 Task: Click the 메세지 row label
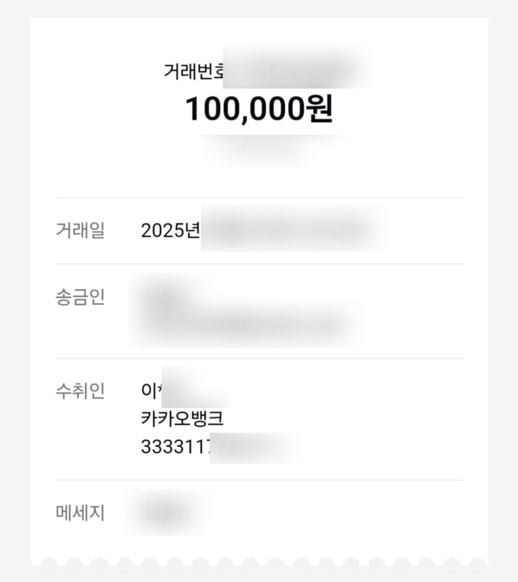tap(80, 513)
